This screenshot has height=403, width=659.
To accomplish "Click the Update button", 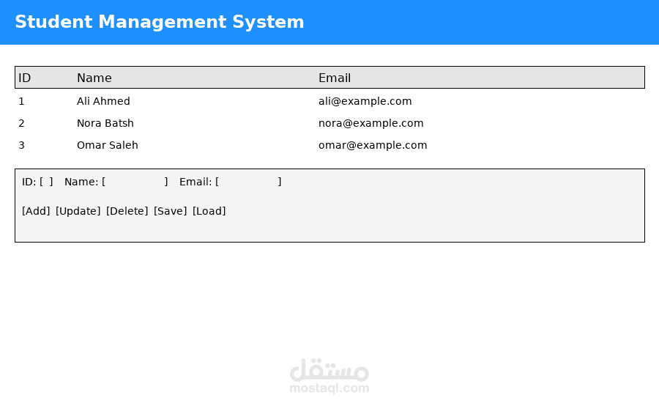I will [x=78, y=211].
